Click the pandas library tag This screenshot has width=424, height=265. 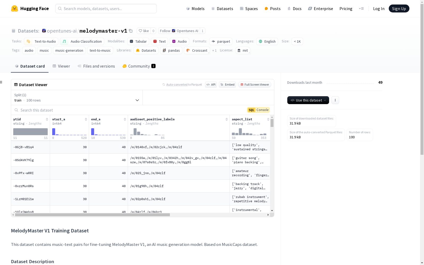pos(171,50)
